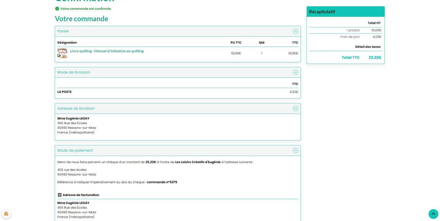440x221 pixels.
Task: Click the Votre commande est confirmée message
Action: click(x=85, y=9)
